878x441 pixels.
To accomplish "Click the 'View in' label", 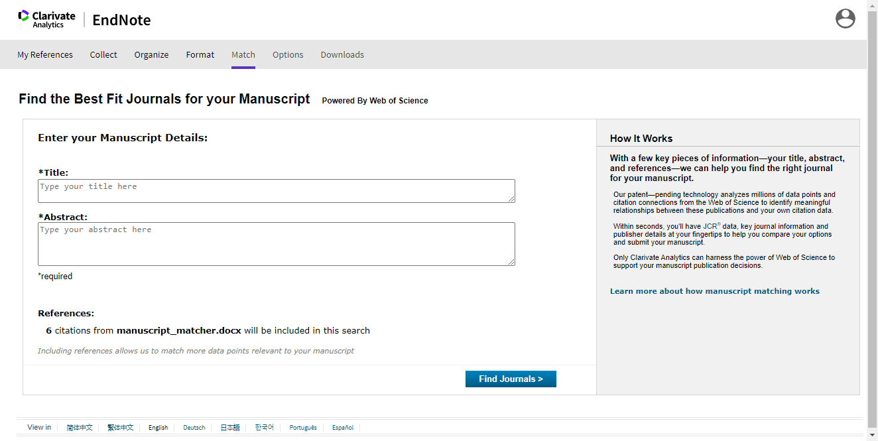I will click(x=39, y=428).
